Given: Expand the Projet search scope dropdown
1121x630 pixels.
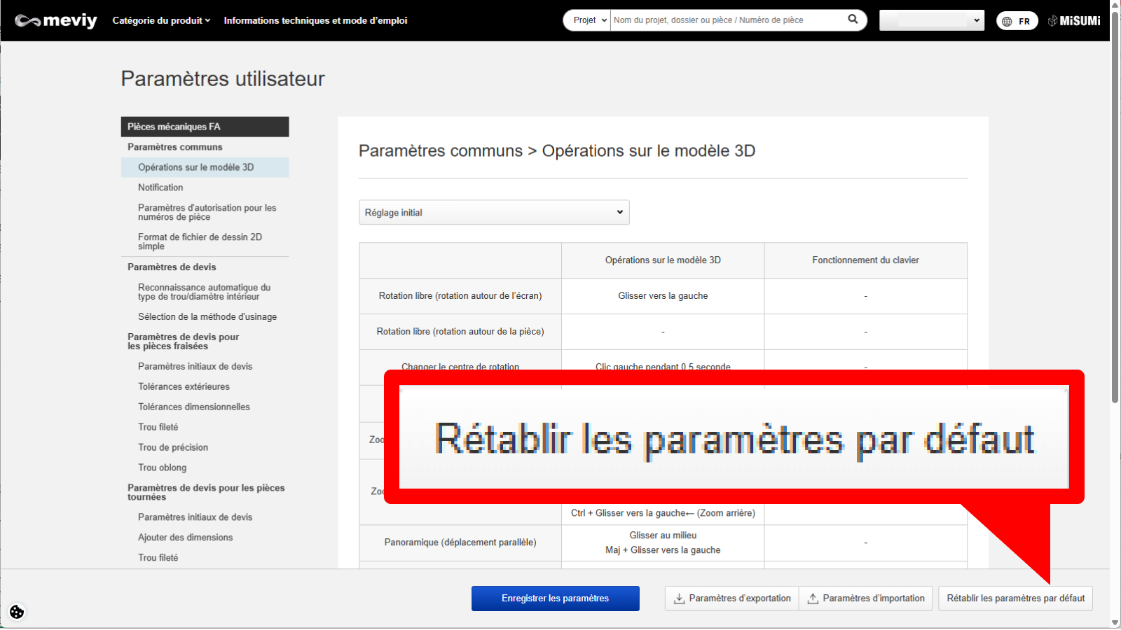Looking at the screenshot, I should (x=588, y=20).
